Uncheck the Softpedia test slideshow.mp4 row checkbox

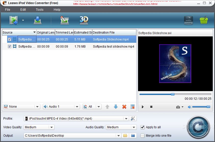(x=9, y=46)
